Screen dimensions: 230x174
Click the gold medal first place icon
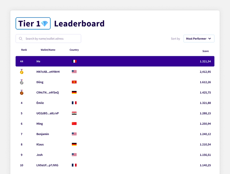(x=22, y=72)
